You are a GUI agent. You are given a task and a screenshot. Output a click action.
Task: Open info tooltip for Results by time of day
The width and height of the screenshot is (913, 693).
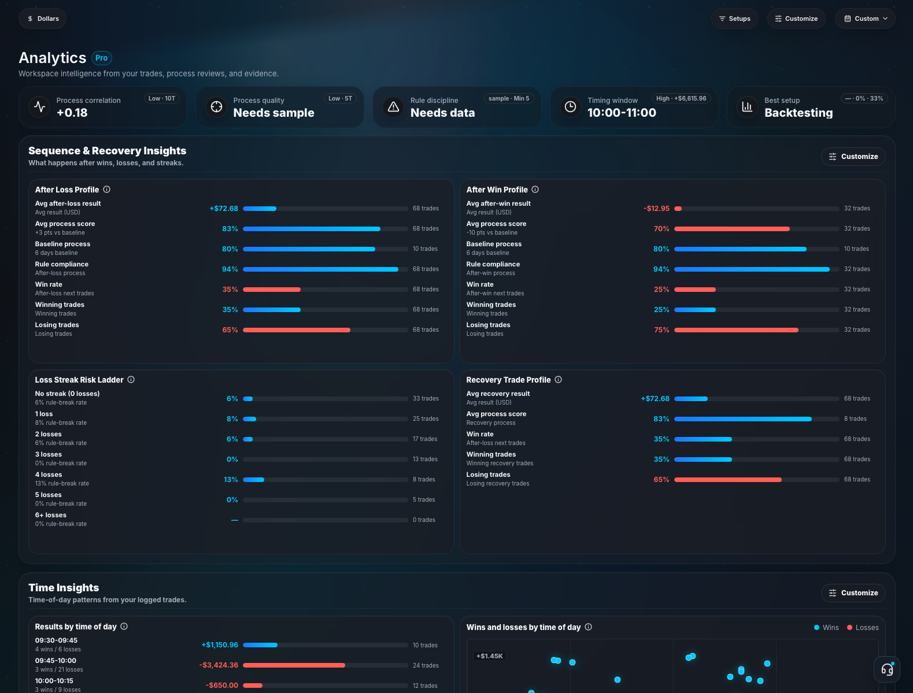tap(124, 627)
